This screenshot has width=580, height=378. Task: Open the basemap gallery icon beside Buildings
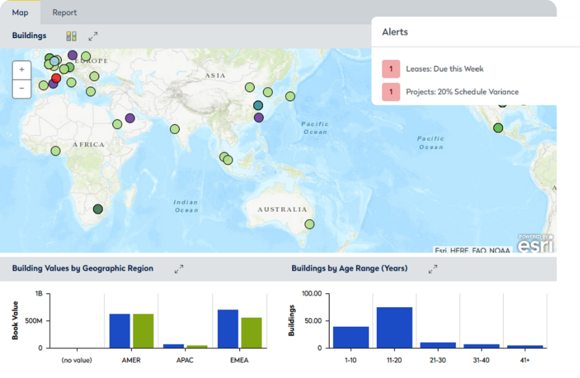71,36
